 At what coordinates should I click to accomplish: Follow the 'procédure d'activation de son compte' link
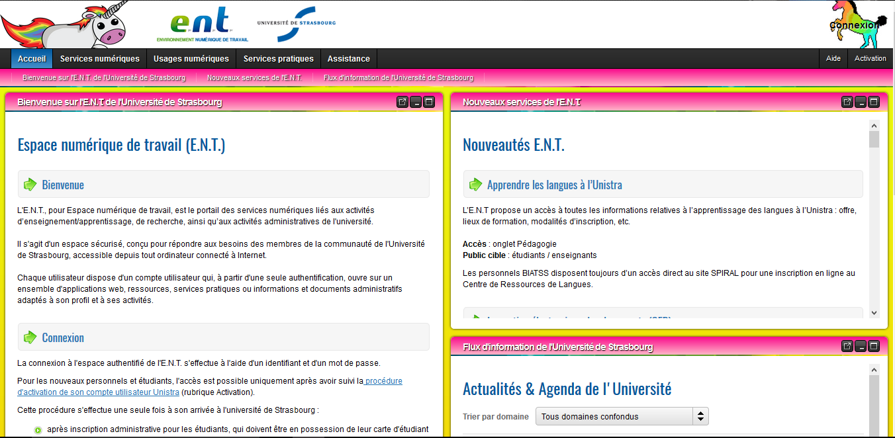pyautogui.click(x=210, y=386)
